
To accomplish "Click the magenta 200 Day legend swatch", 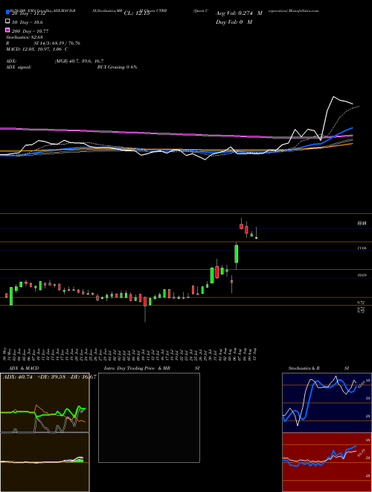I will click(7, 30).
